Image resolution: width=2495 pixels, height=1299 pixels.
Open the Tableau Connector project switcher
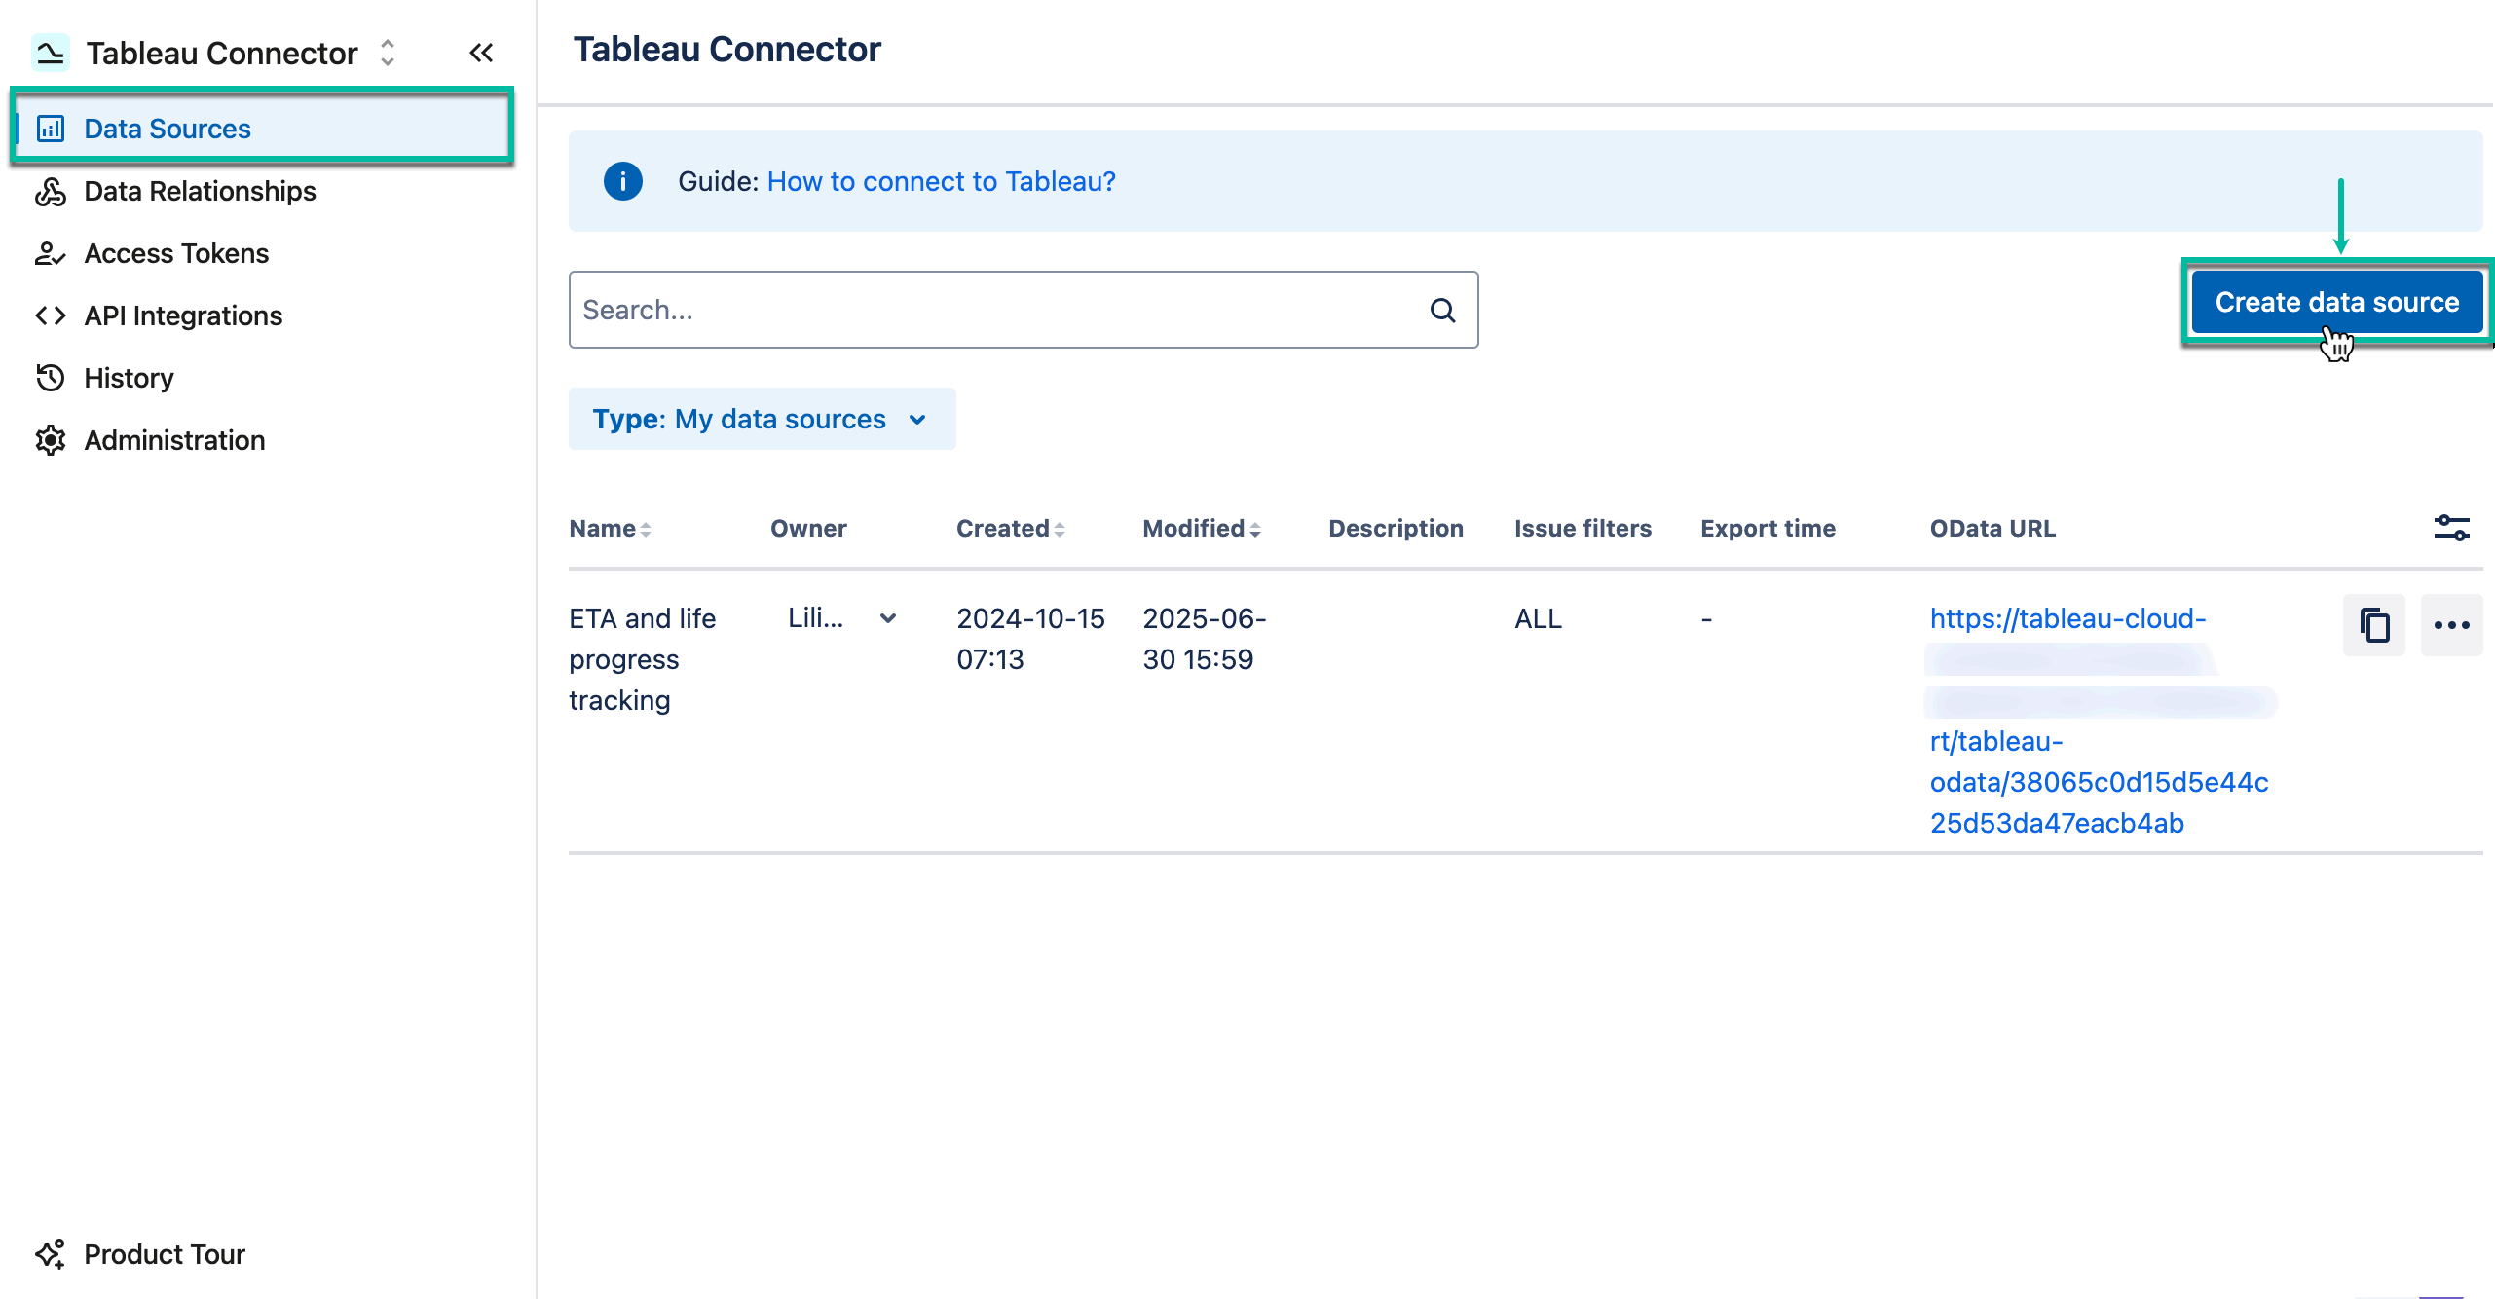click(387, 53)
